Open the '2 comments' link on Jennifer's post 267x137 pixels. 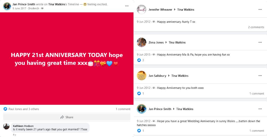point(256,27)
